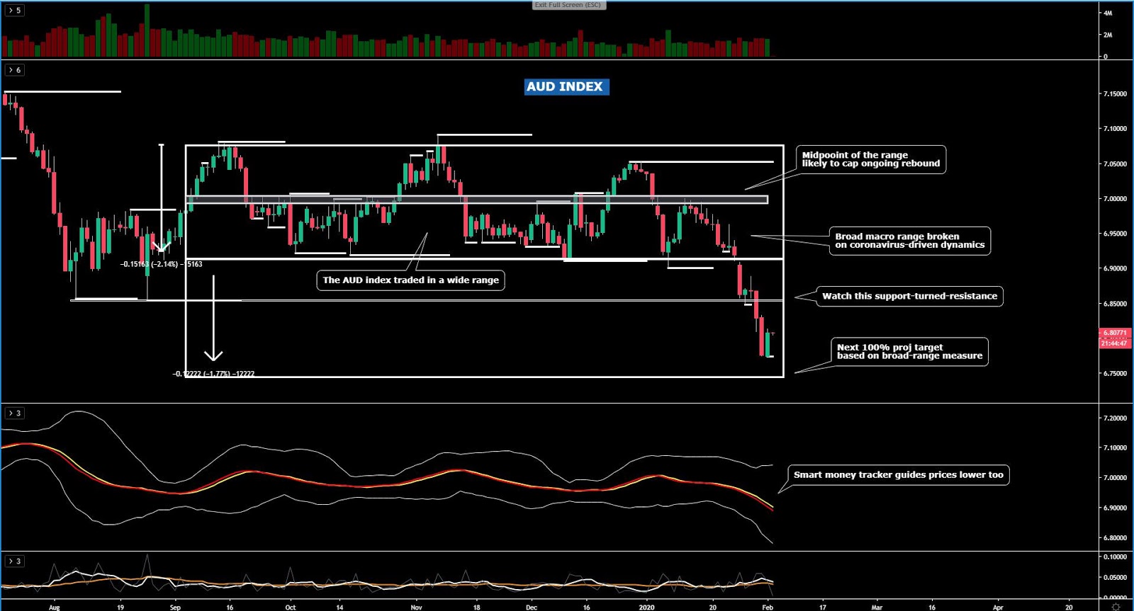Click 6.85000 on the price axis
1134x611 pixels.
click(1115, 304)
